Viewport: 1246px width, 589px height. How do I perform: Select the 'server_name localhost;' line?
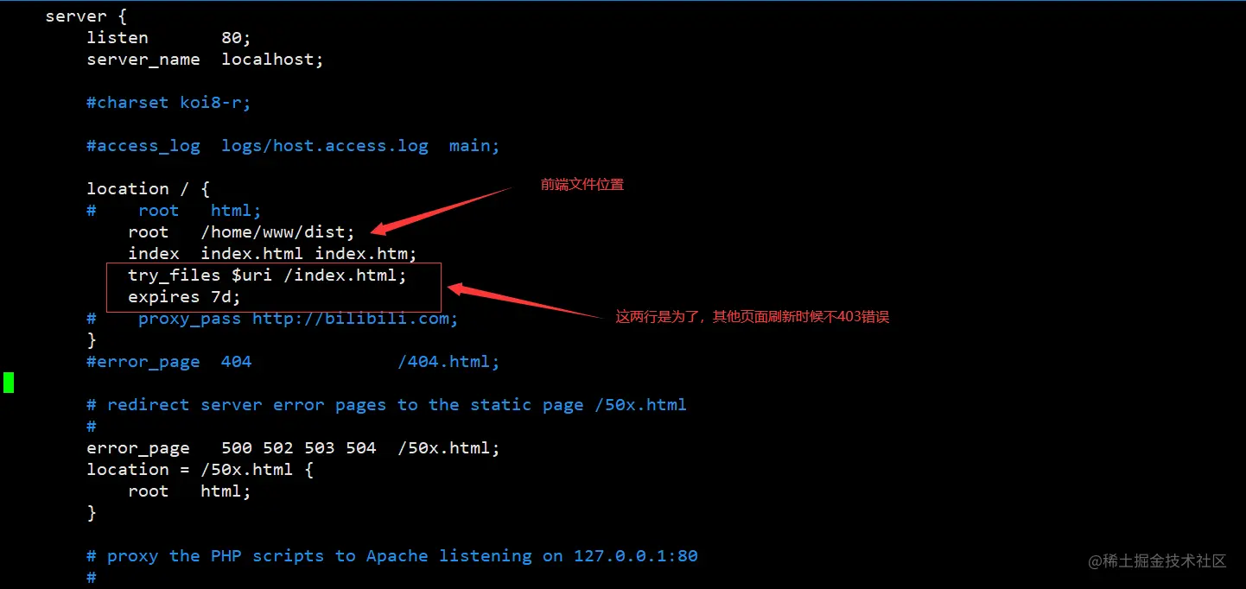click(x=205, y=60)
